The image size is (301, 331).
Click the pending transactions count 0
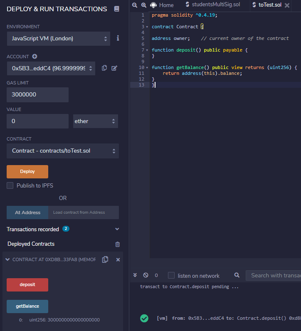coord(156,275)
